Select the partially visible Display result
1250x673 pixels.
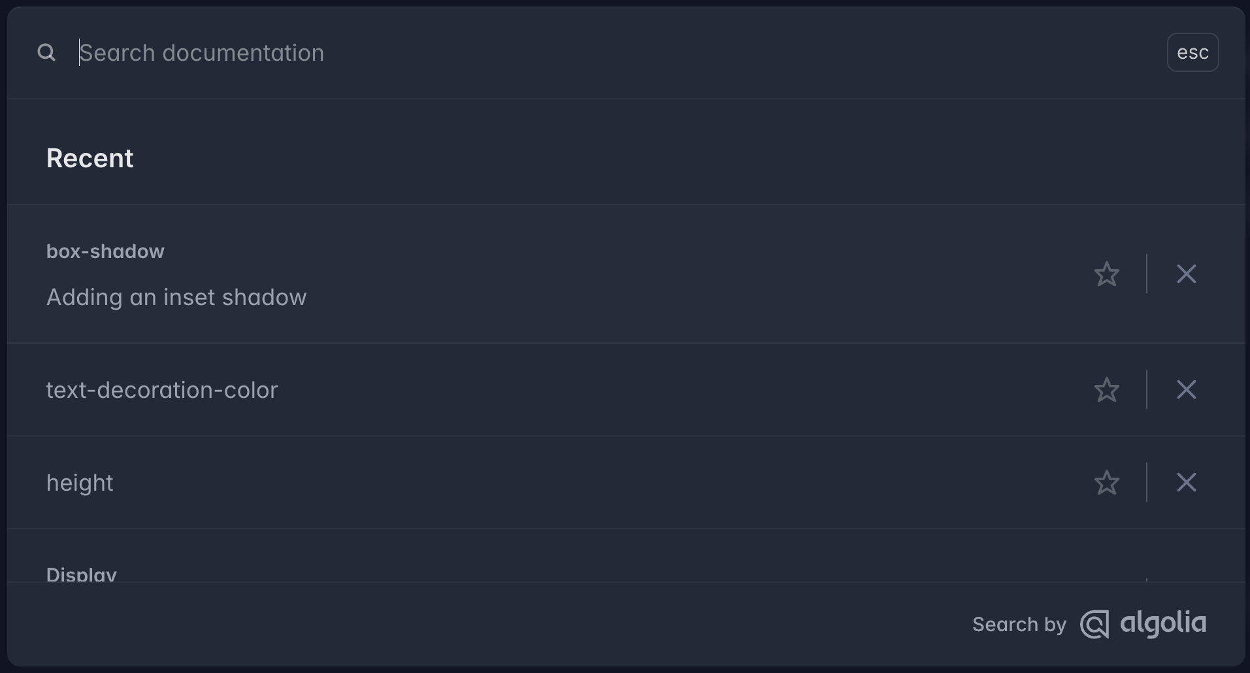(82, 574)
